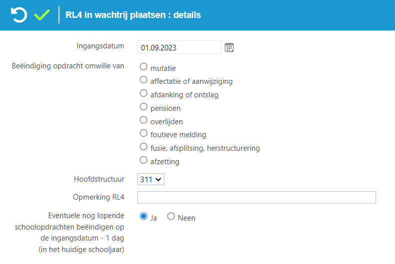The height and width of the screenshot is (264, 395).
Task: Select the overlijden radio button
Action: click(144, 120)
